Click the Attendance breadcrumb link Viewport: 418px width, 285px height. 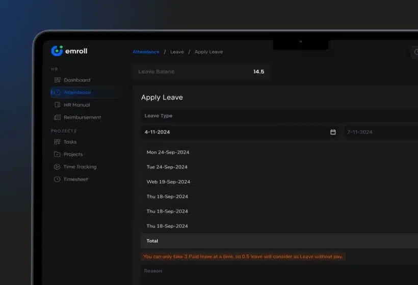tap(146, 52)
